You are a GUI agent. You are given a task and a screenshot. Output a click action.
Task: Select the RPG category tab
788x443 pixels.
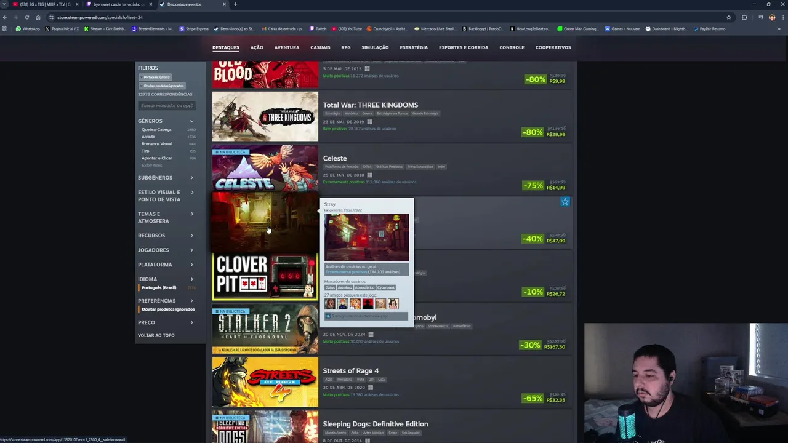coord(346,47)
